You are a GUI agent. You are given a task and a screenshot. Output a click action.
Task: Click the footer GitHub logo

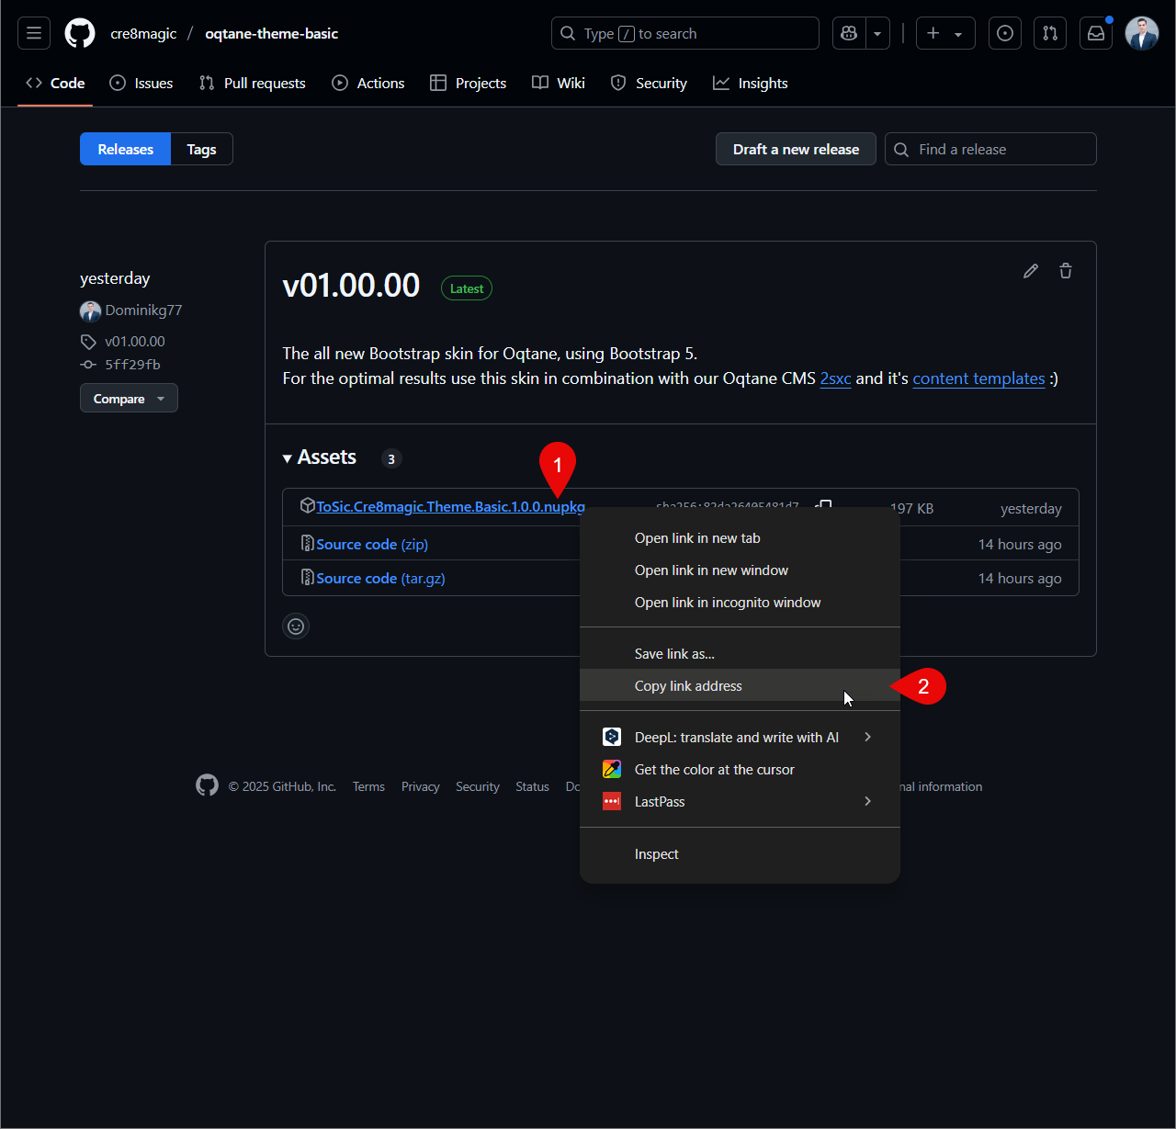tap(207, 785)
